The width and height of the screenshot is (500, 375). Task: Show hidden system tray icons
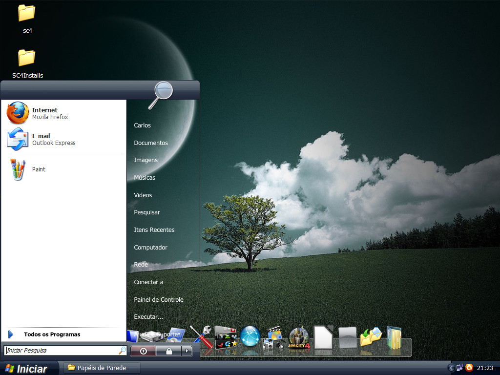[x=451, y=368]
